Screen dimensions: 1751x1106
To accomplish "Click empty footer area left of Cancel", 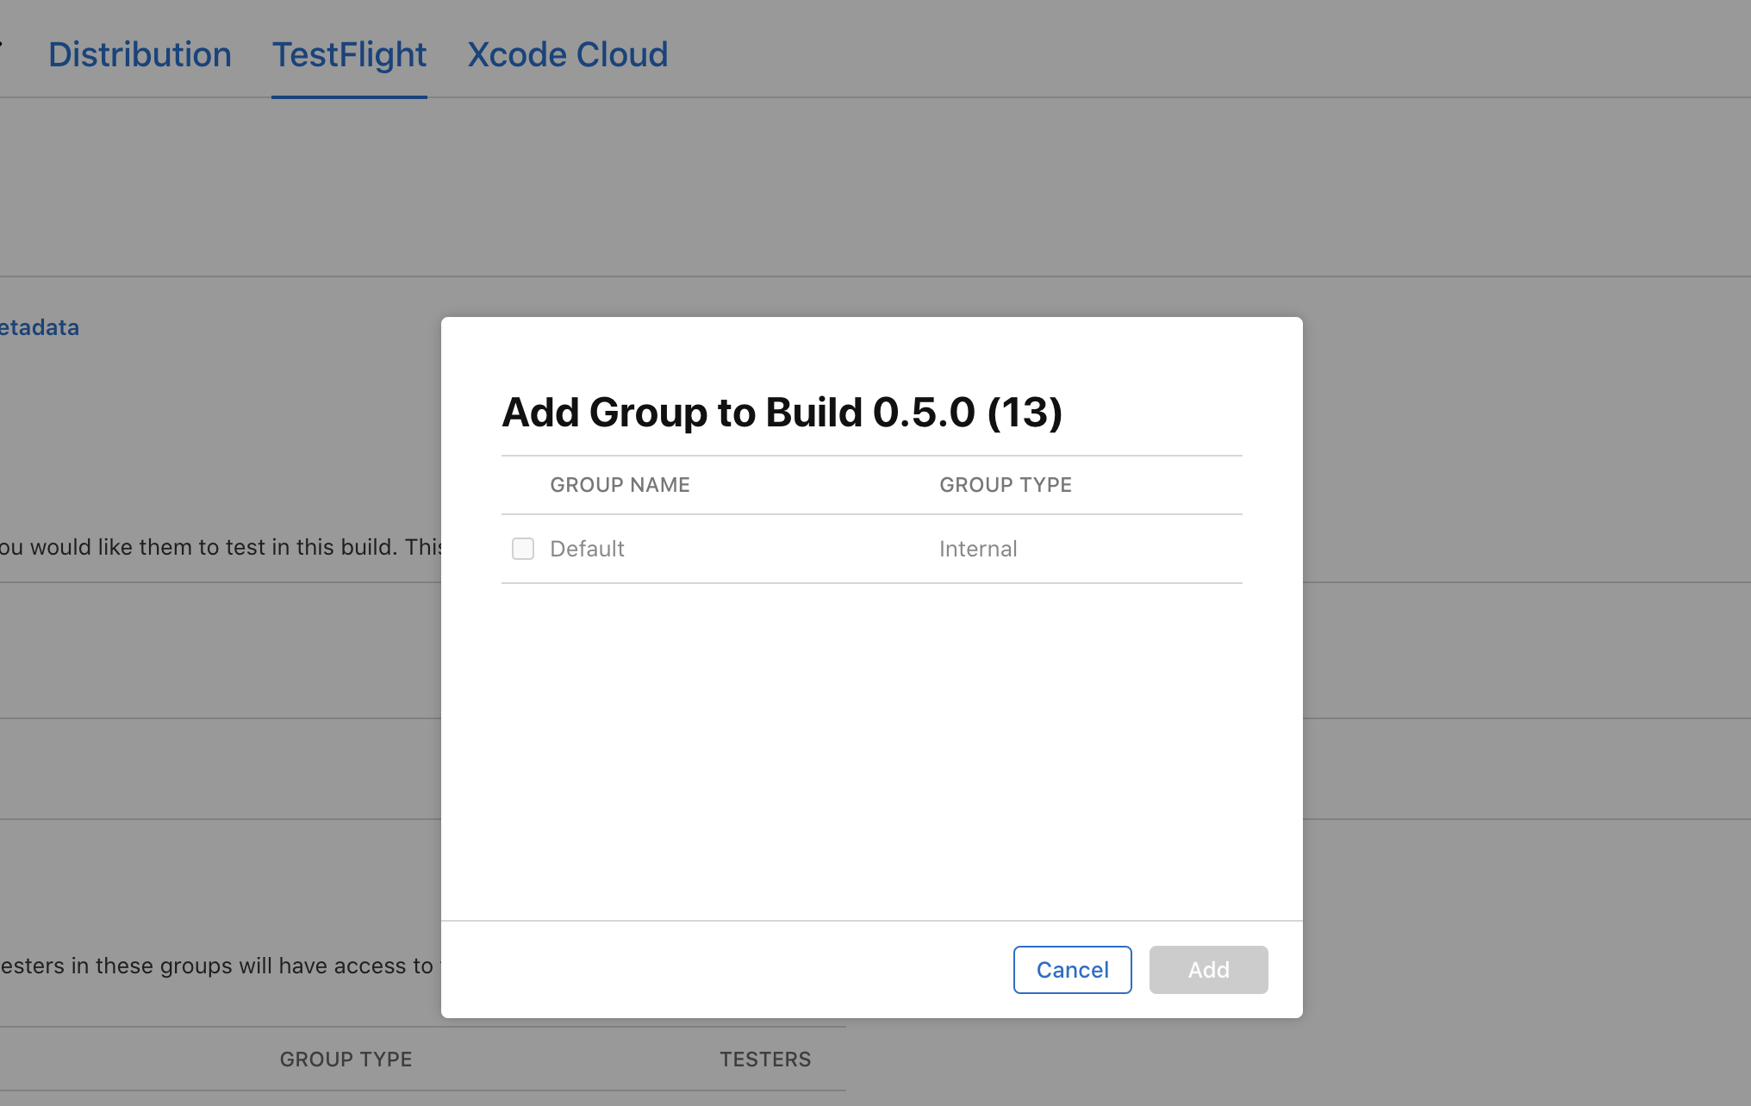I will click(x=724, y=970).
